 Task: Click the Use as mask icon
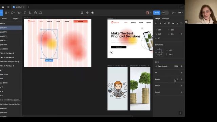93,13
